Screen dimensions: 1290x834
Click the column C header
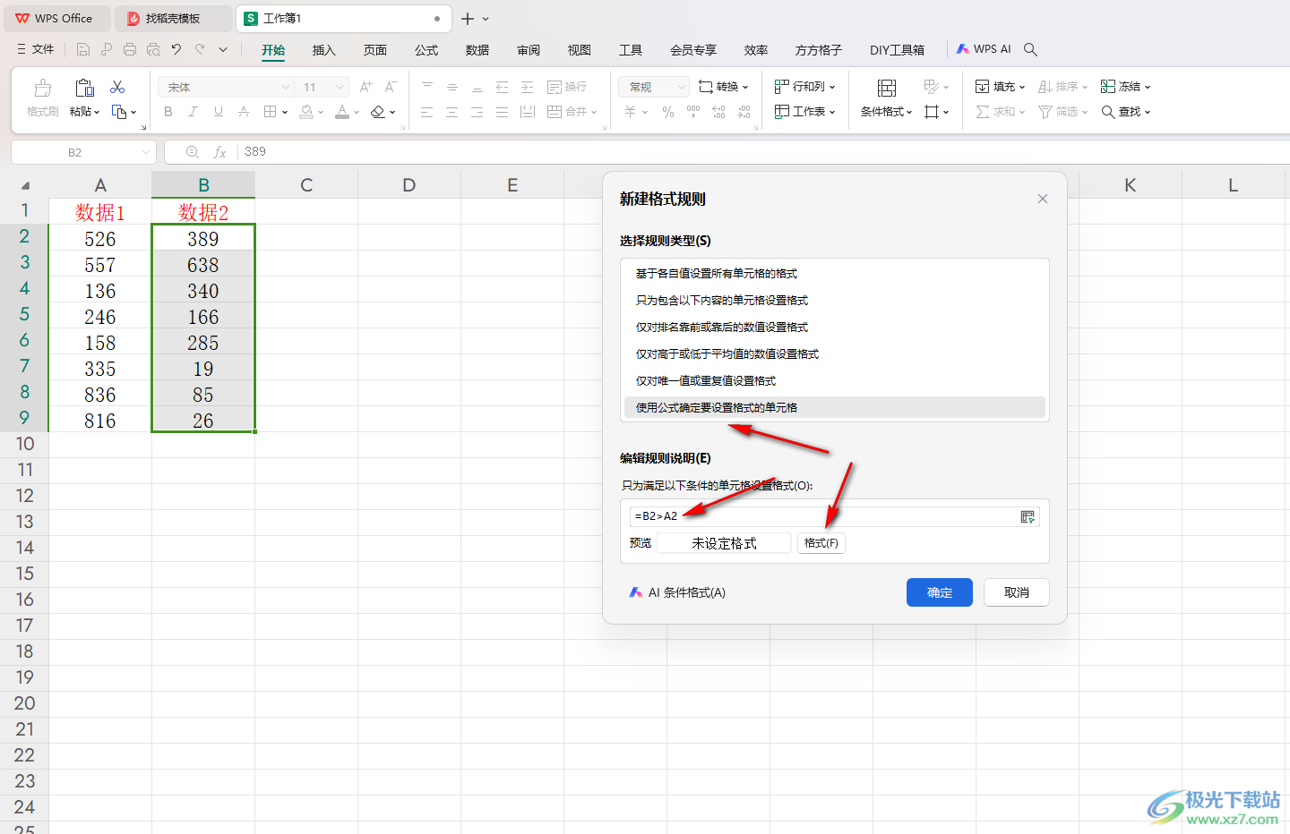[306, 185]
